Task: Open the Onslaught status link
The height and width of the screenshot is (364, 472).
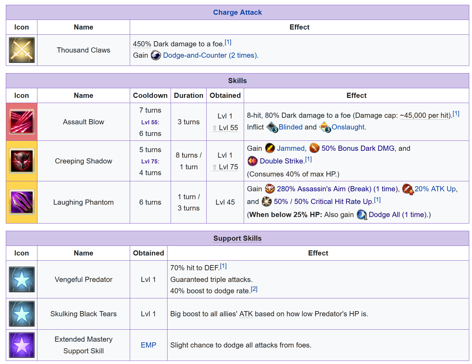Action: click(x=348, y=127)
